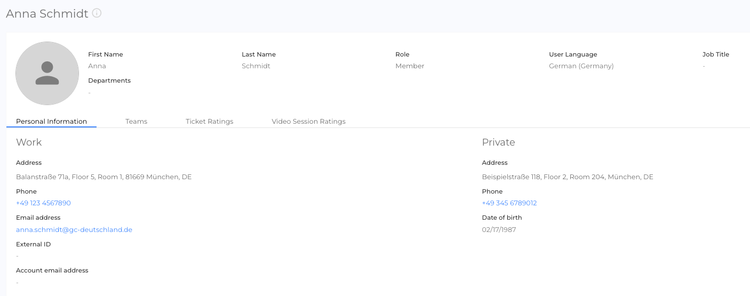
Task: Click the First Name value Anna
Action: (x=97, y=66)
